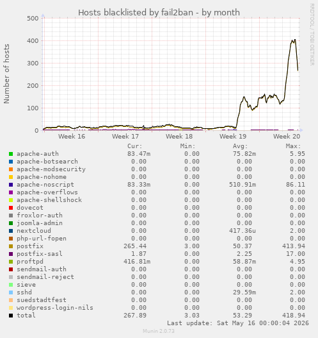Click the 'postfix' legend label
Viewport: 318px width, 338px height.
tap(30, 246)
